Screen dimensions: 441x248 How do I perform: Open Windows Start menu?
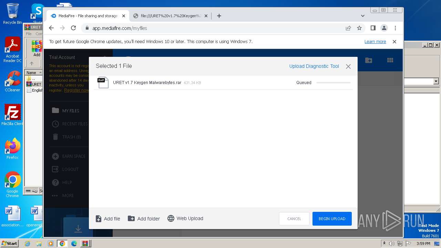(9, 244)
